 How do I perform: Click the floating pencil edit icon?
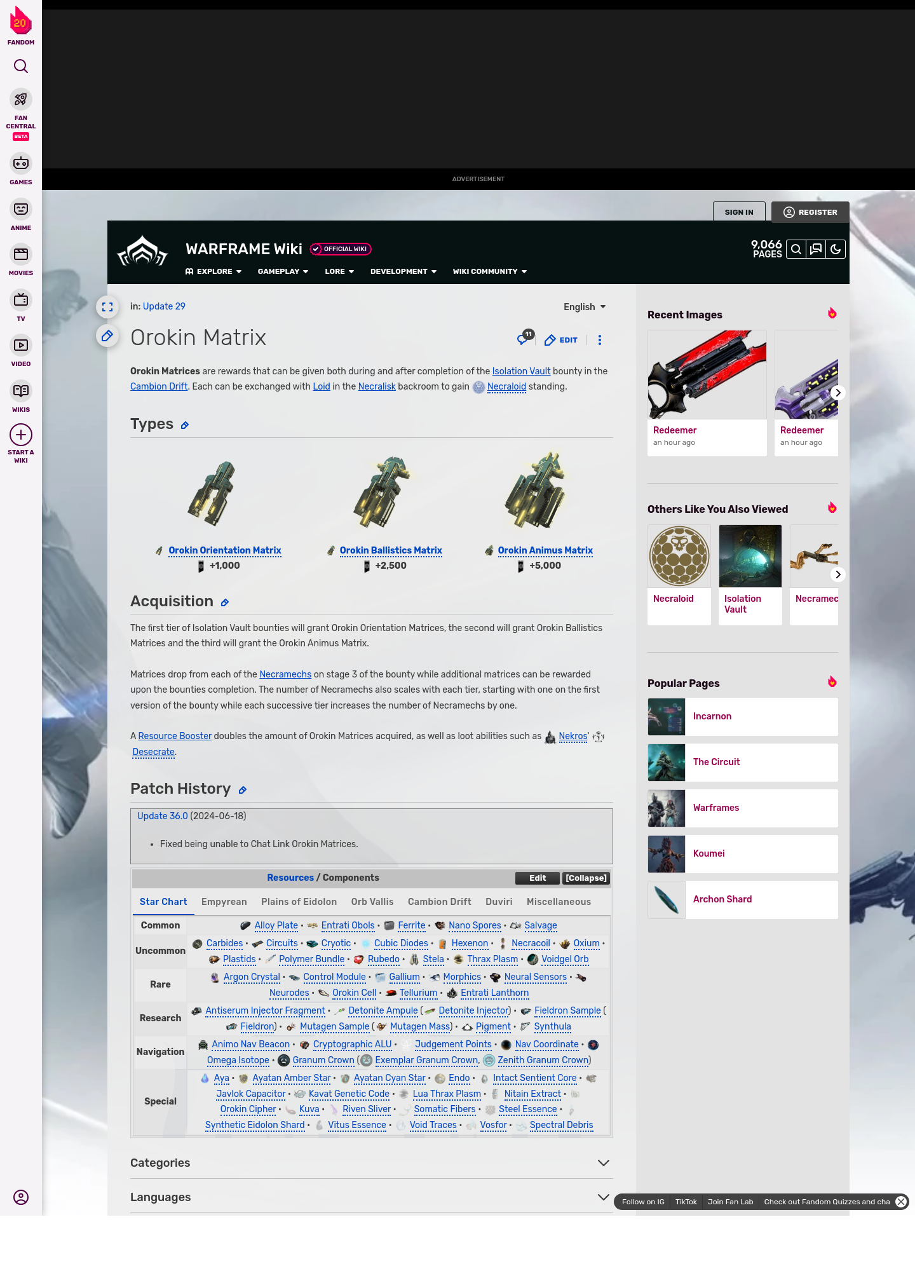pos(107,336)
